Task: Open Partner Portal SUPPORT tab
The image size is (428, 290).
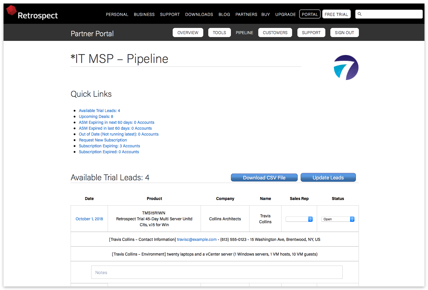Action: (x=311, y=33)
